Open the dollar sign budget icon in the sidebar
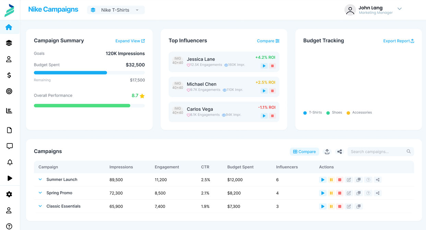 (9, 75)
